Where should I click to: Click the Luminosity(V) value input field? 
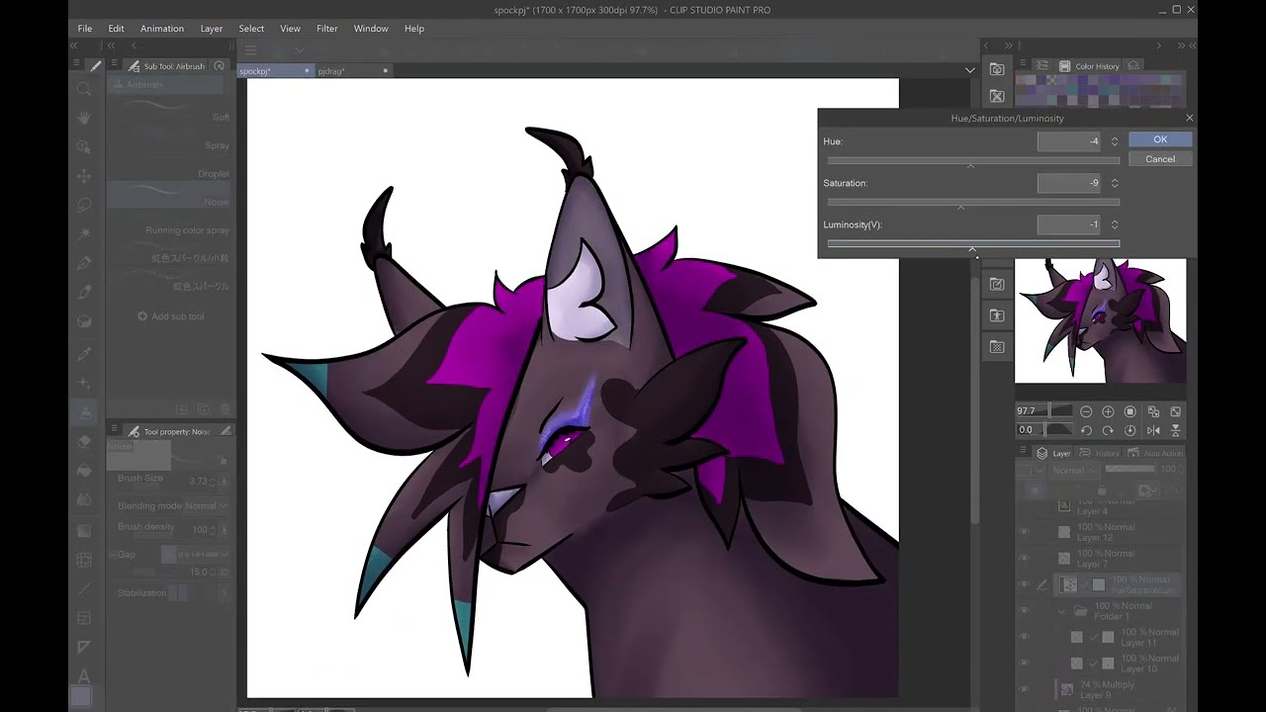(x=1069, y=224)
